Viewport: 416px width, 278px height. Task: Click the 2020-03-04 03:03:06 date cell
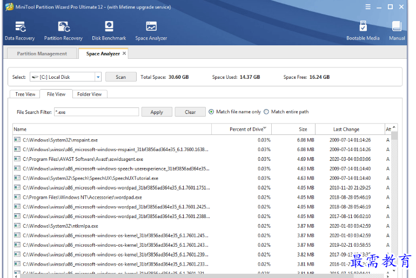350,159
